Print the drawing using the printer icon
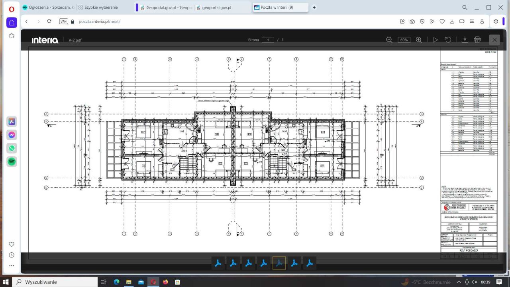This screenshot has width=510, height=287. pyautogui.click(x=477, y=40)
